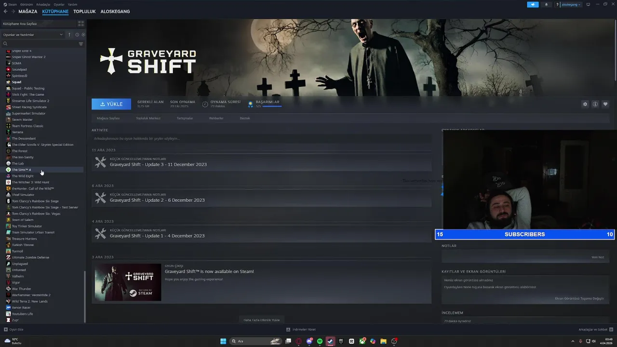The width and height of the screenshot is (617, 347).
Task: Click the blue YÜKLE install button
Action: pos(111,104)
